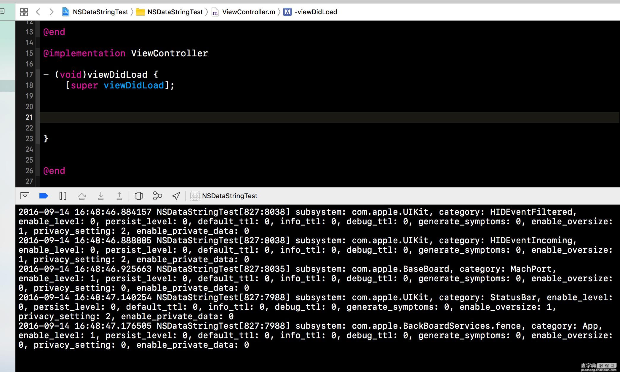Viewport: 620px width, 372px height.
Task: Select the NSDataStringTest project breadcrumb
Action: (x=95, y=12)
